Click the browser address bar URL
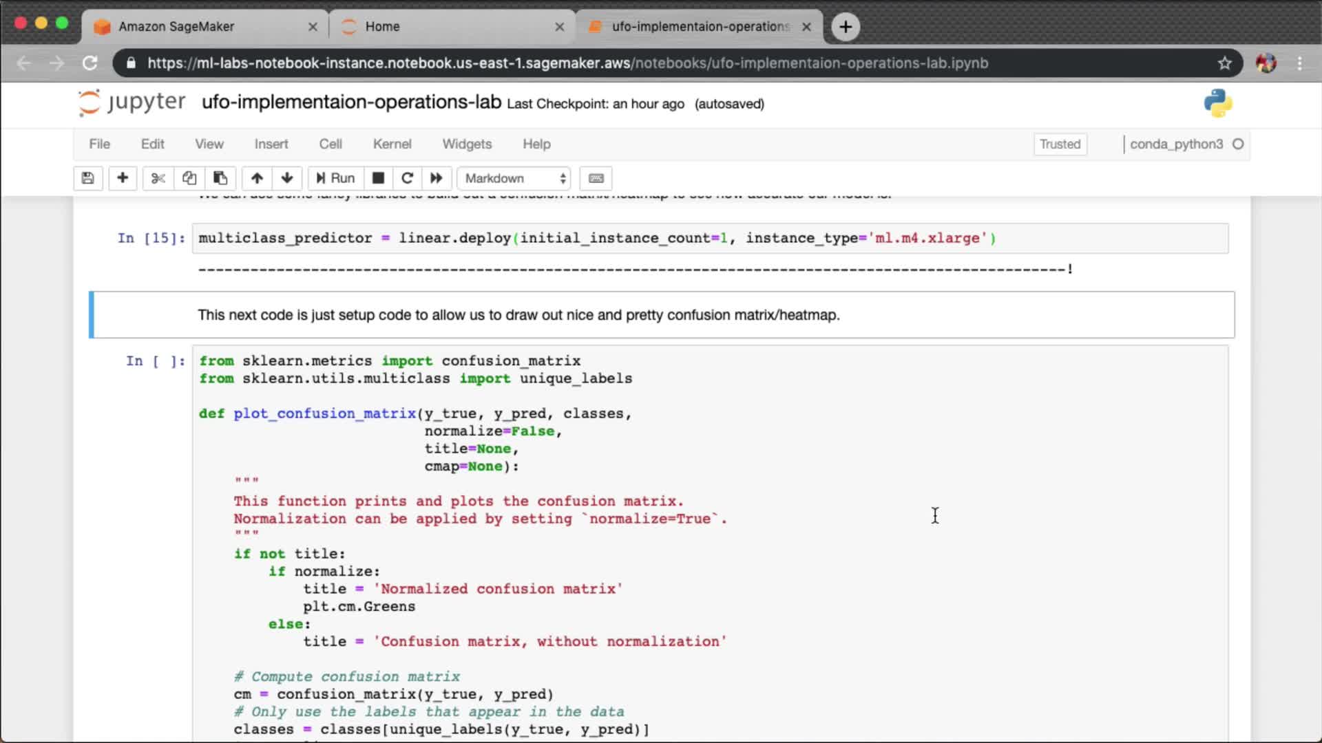 (567, 63)
